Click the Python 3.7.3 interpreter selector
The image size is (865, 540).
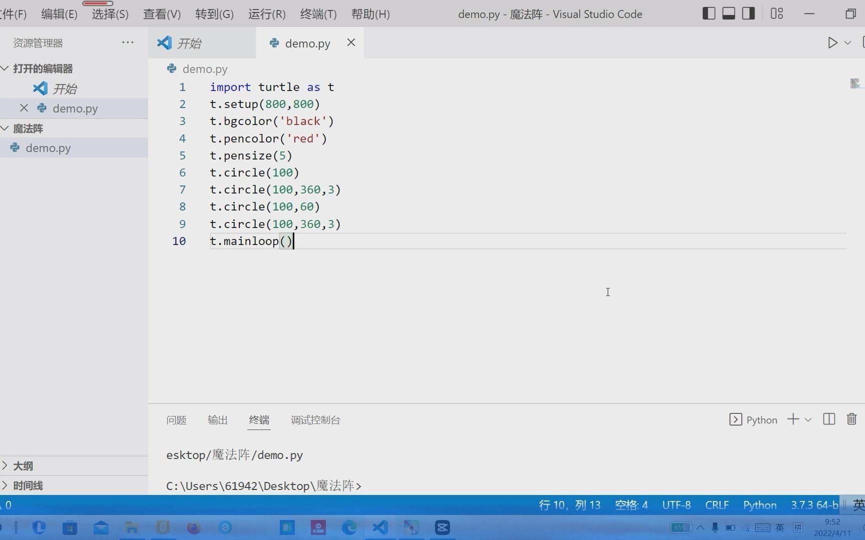tap(813, 505)
